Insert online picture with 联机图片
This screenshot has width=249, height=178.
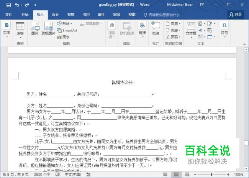[x=48, y=29]
